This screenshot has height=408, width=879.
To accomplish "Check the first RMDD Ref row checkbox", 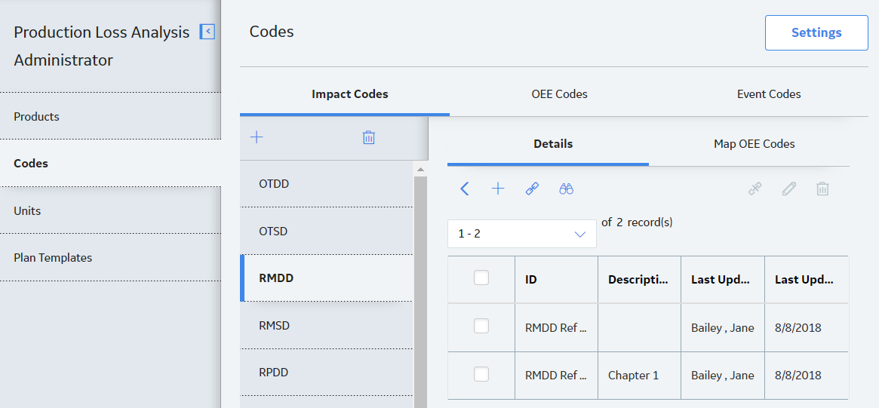I will pyautogui.click(x=481, y=326).
